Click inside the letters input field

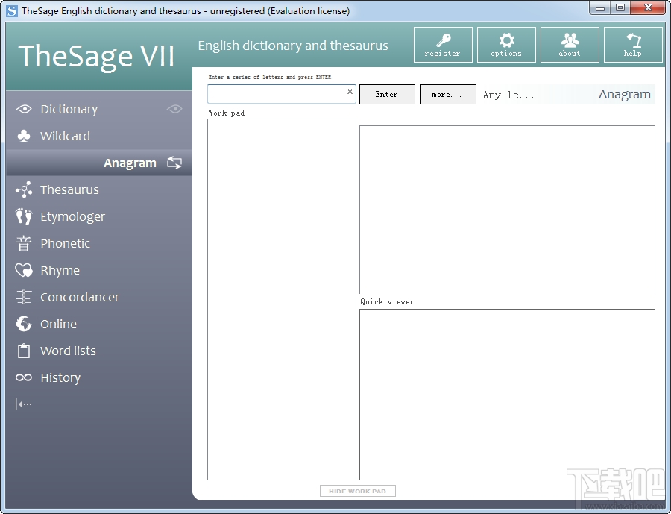pyautogui.click(x=276, y=93)
